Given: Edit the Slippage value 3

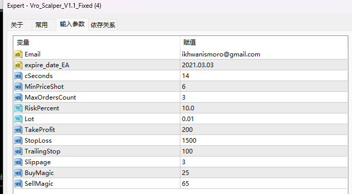Looking at the screenshot, I should [263, 162].
